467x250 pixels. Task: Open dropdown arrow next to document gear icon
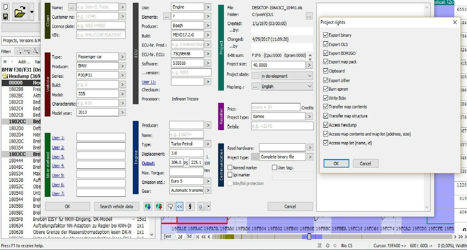point(208,206)
